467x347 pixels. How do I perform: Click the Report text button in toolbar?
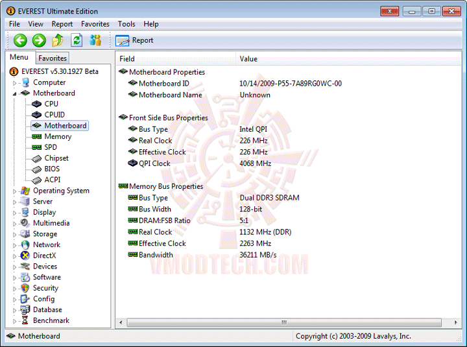coord(143,40)
